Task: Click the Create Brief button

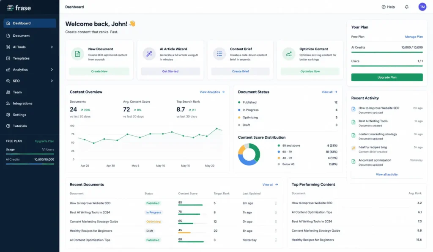Action: (240, 71)
